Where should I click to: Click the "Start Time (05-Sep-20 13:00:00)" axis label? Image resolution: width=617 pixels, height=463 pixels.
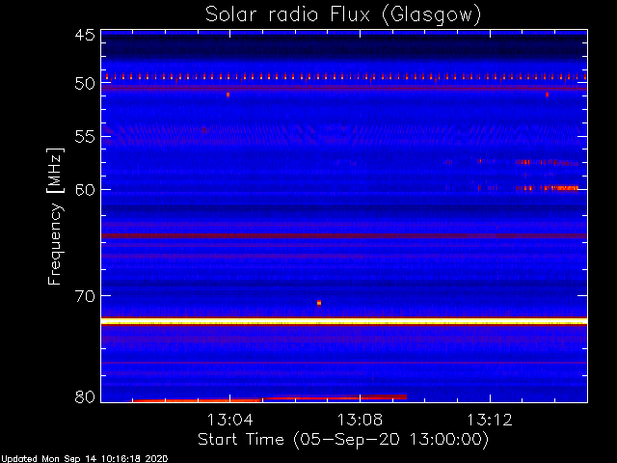(343, 440)
